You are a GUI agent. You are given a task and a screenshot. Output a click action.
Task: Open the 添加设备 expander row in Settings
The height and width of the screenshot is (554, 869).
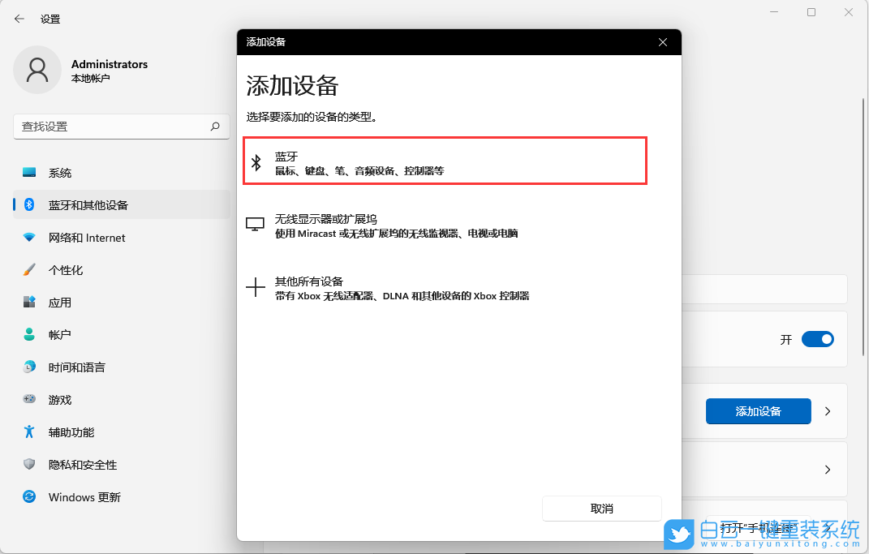click(827, 411)
